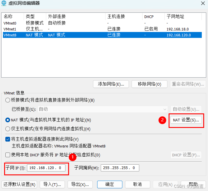The height and width of the screenshot is (191, 208).
Task: Click the 主机连接 column header
Action: pyautogui.click(x=124, y=17)
